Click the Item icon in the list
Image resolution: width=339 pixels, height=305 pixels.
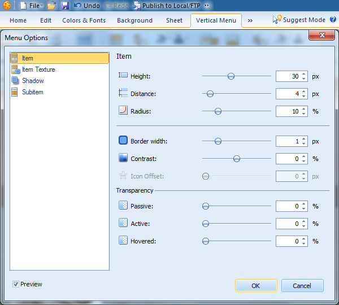15,58
